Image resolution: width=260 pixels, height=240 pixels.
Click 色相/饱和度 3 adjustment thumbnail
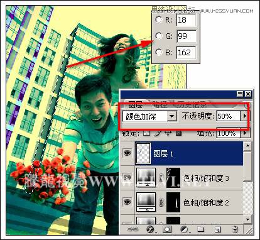click(146, 178)
